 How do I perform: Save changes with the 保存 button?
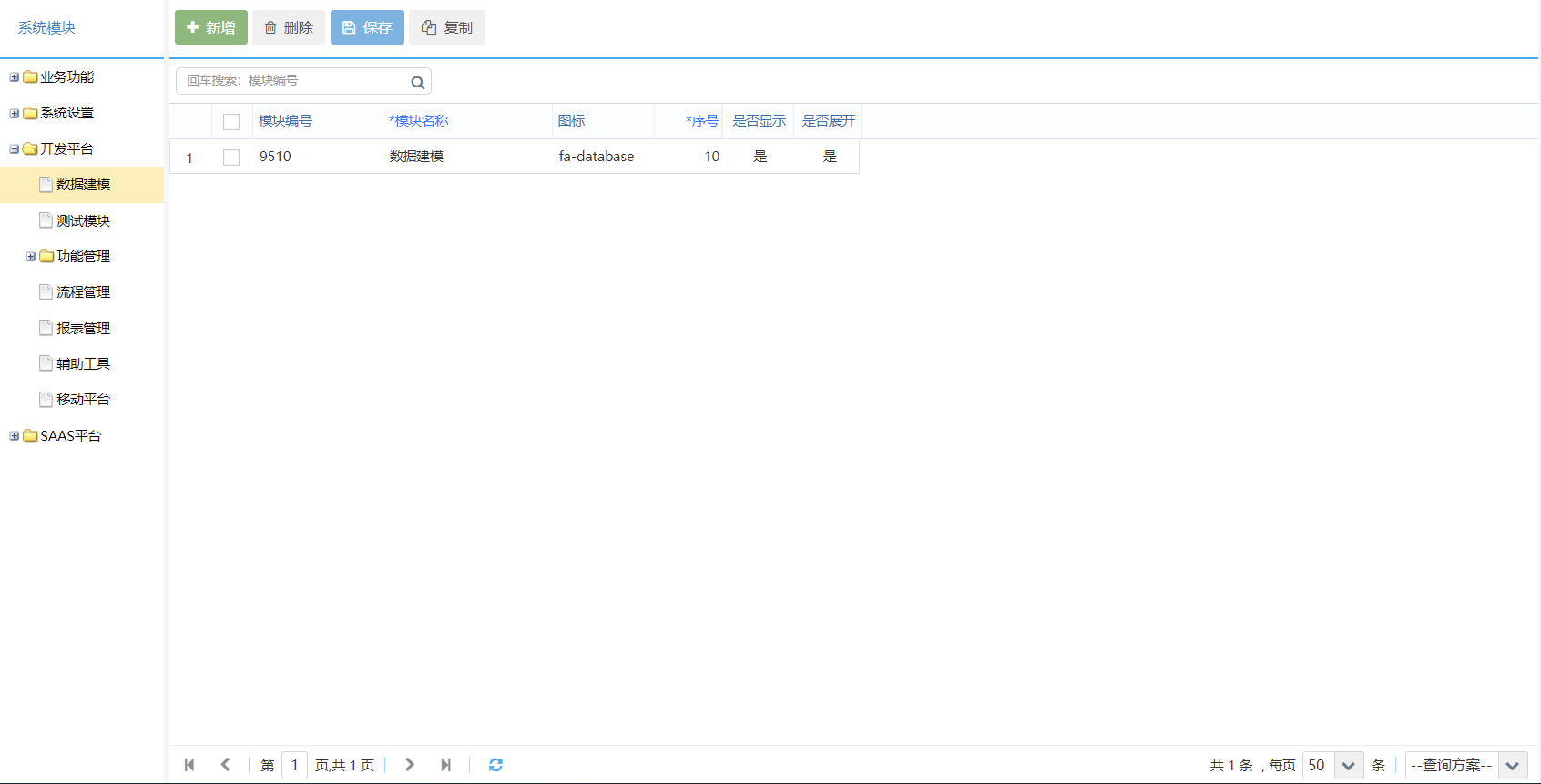pos(367,27)
